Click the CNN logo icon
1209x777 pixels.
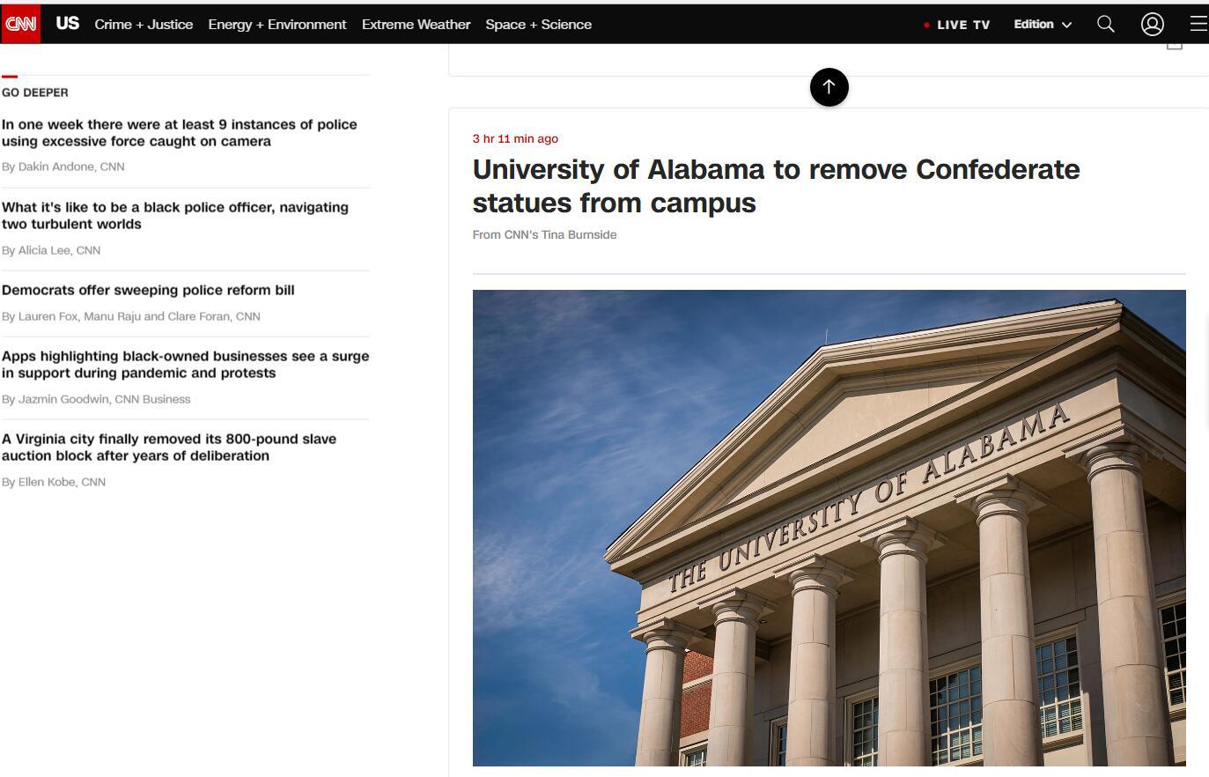point(20,24)
